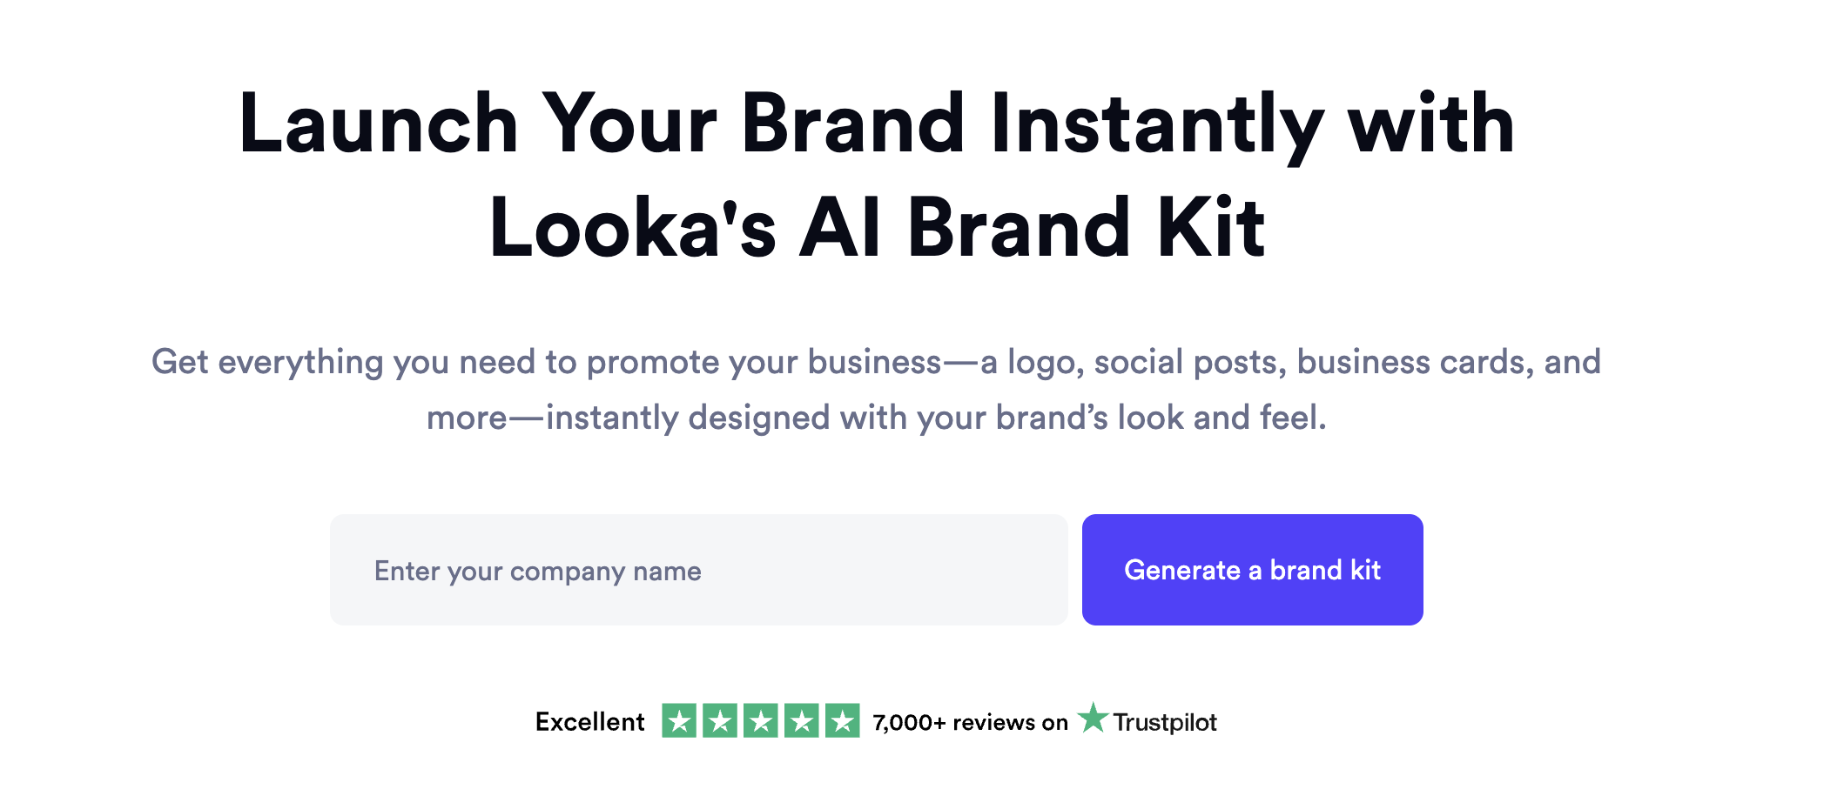Open the Trustpilot wordmark link

(1165, 723)
